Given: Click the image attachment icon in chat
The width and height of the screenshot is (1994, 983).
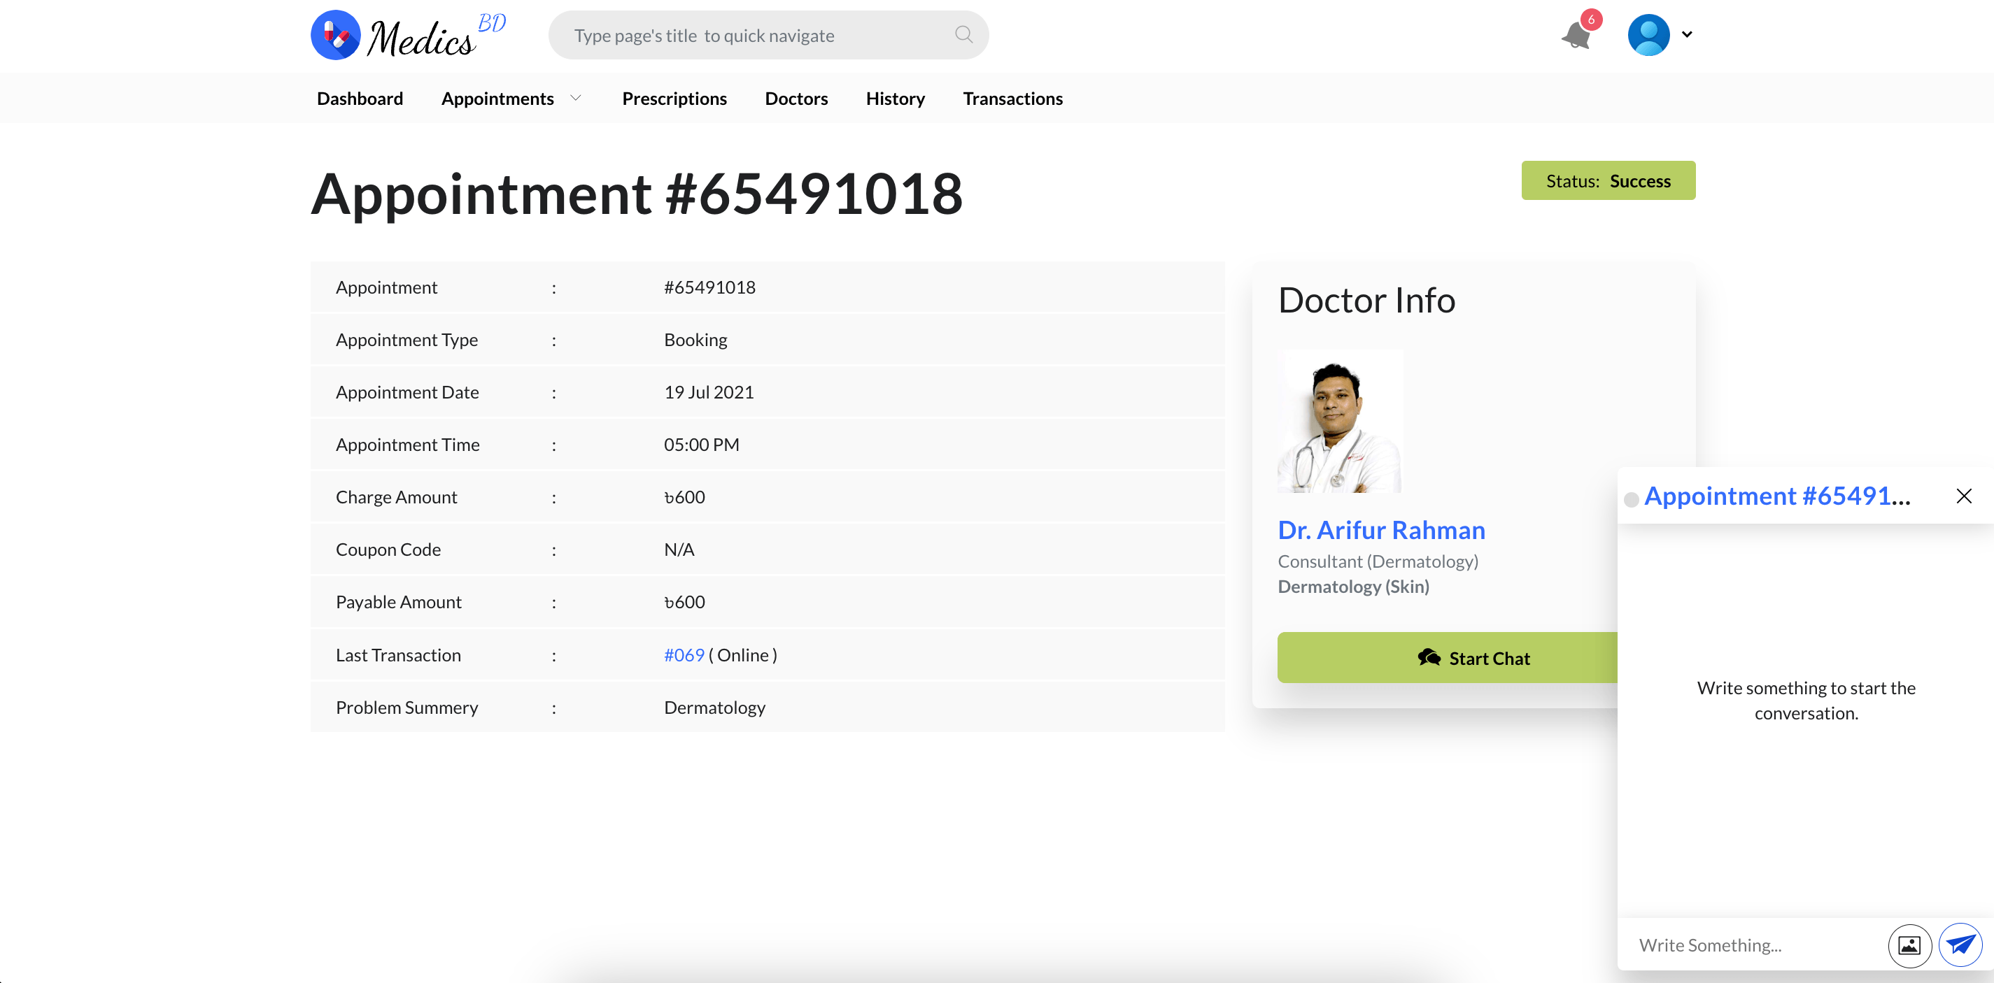Looking at the screenshot, I should 1911,945.
